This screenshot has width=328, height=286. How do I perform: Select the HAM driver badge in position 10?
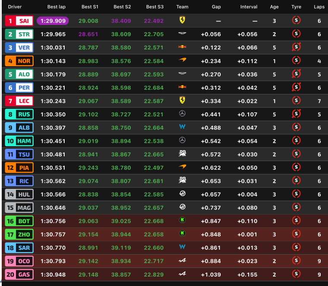[19, 141]
